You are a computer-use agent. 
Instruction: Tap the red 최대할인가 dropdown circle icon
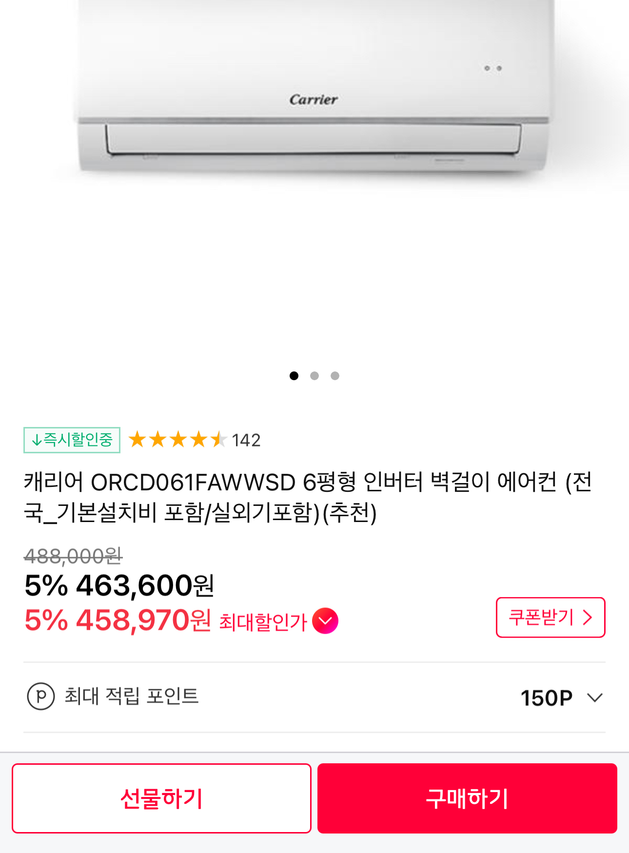click(325, 621)
